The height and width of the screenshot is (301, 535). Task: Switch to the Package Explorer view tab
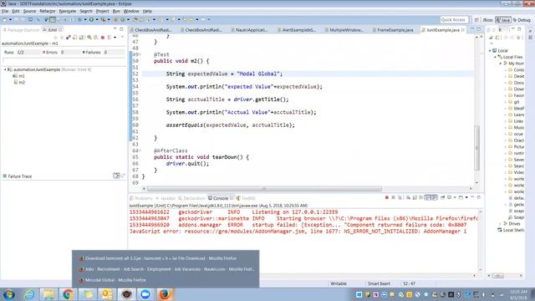pos(21,30)
